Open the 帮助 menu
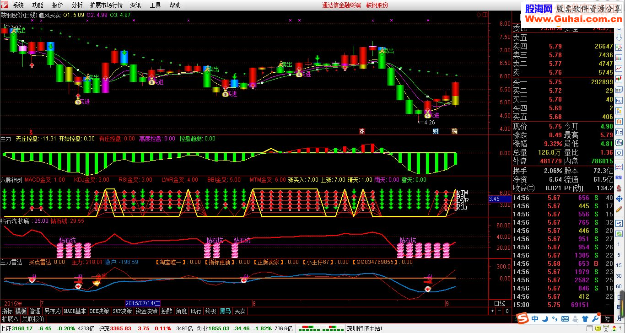 [x=175, y=5]
